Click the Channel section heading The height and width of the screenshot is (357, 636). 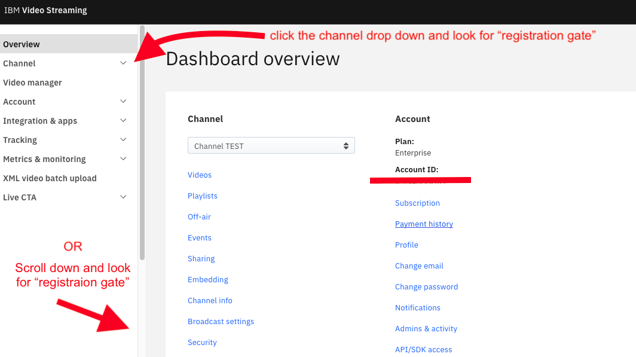pos(205,119)
